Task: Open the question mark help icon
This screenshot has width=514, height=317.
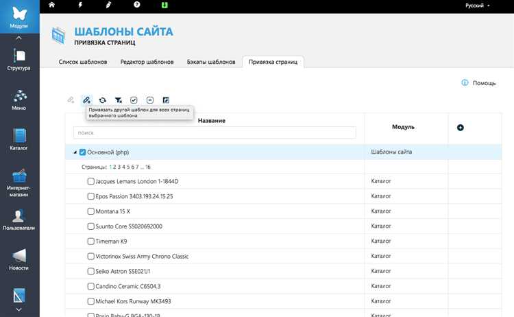Action: pos(137,5)
